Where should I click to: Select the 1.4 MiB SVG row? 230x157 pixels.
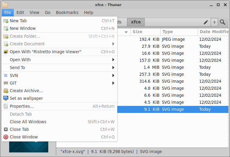173,67
